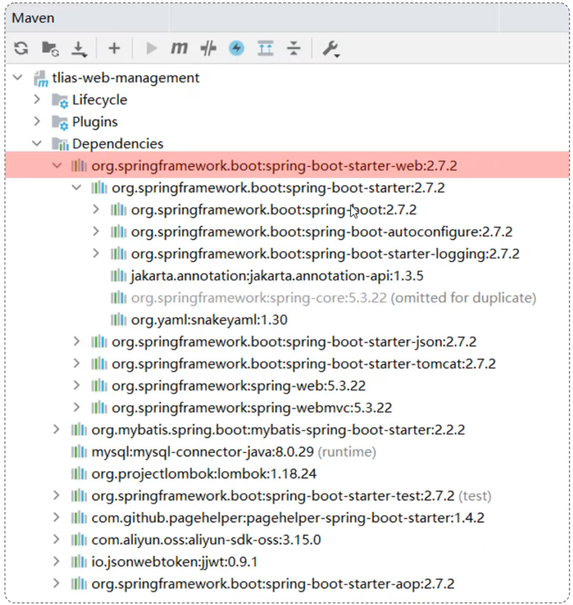Expand the Plugins node
573x605 pixels.
(x=37, y=122)
